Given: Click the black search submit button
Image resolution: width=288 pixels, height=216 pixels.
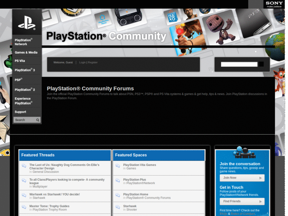Looking at the screenshot, I should [261, 64].
